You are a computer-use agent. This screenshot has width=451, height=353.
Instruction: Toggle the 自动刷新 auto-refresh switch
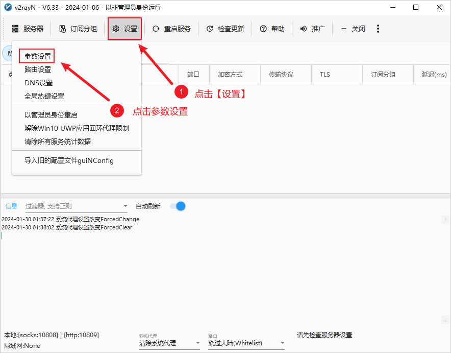(x=177, y=206)
